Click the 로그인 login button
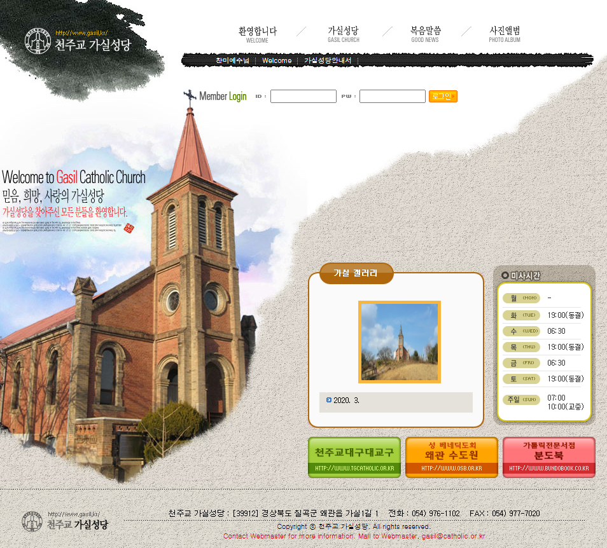The image size is (607, 548). (x=442, y=96)
